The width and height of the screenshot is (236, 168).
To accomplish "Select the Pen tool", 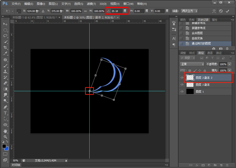I will click(5, 107).
